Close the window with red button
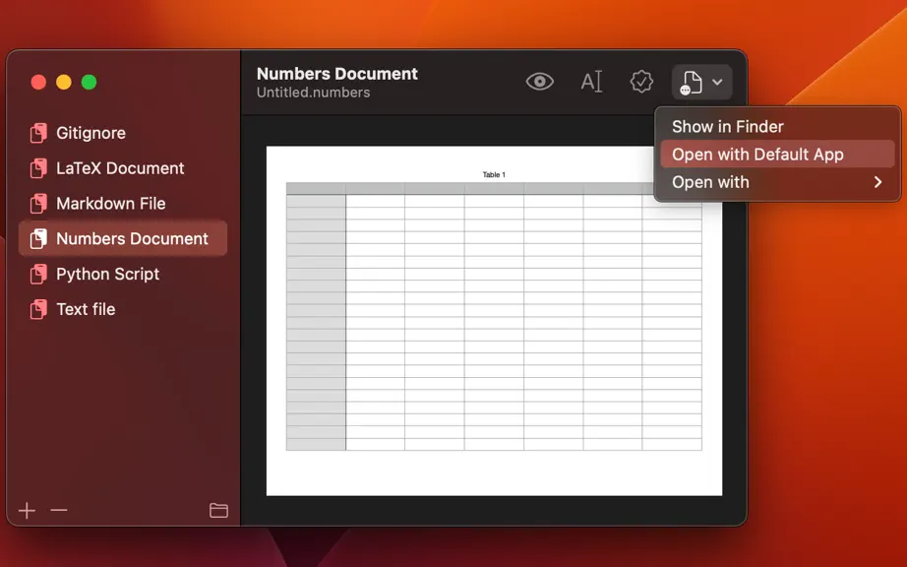The width and height of the screenshot is (907, 567). [x=38, y=82]
